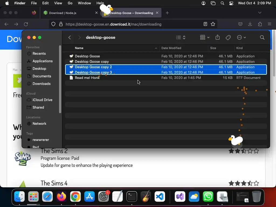Open the Finder group-by dropdown

click(205, 37)
